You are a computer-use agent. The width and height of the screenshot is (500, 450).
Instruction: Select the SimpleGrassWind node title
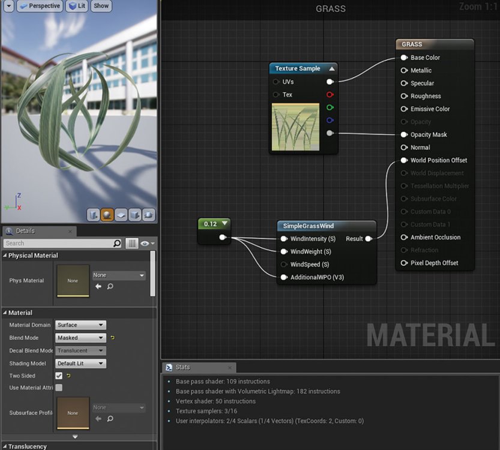point(309,226)
